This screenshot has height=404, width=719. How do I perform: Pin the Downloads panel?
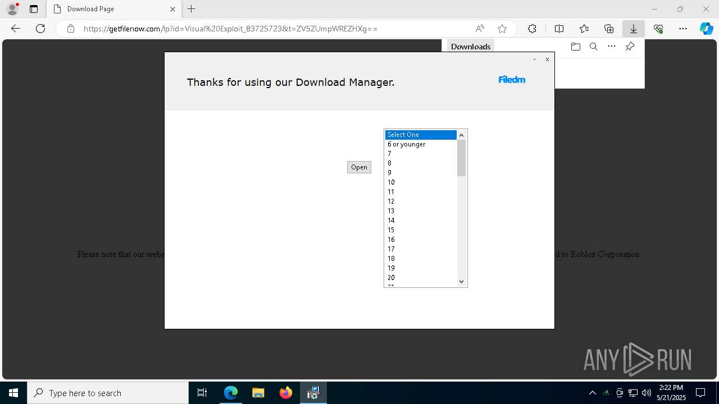pos(630,47)
